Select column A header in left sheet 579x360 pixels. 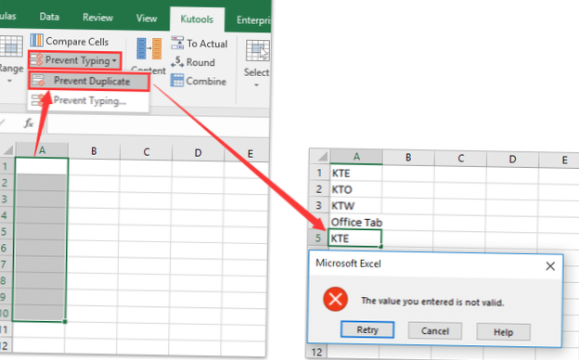pos(42,150)
